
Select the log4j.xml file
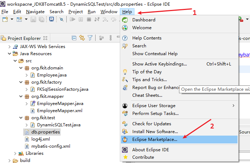pyautogui.click(x=41, y=139)
